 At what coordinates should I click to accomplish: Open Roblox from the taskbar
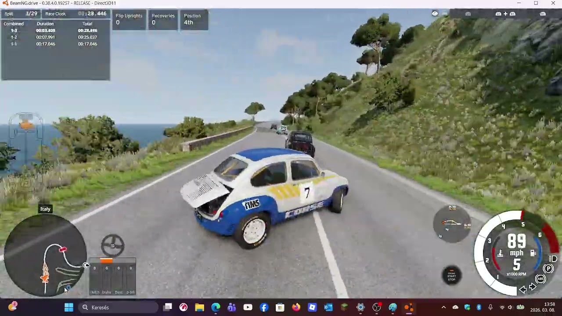coord(312,307)
